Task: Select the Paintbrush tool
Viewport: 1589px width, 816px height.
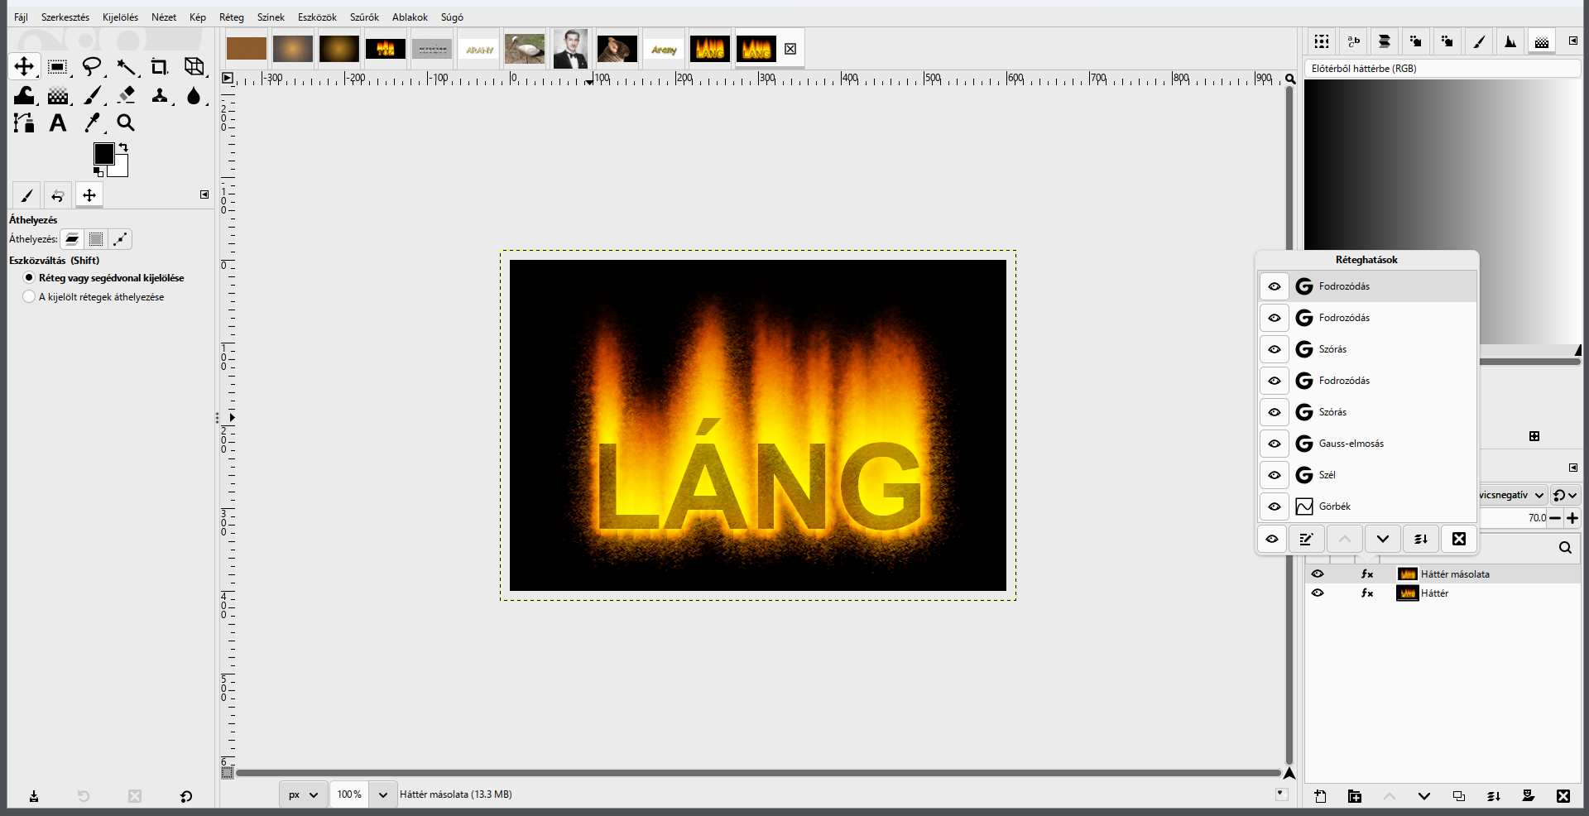Action: (x=92, y=96)
